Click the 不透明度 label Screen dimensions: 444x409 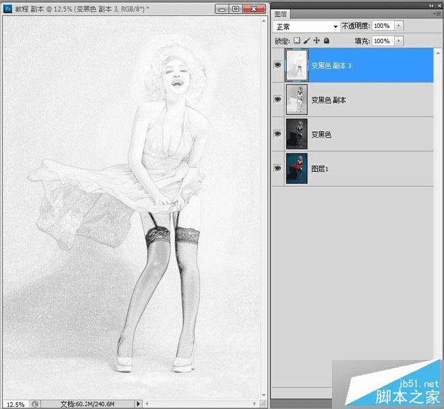[356, 26]
